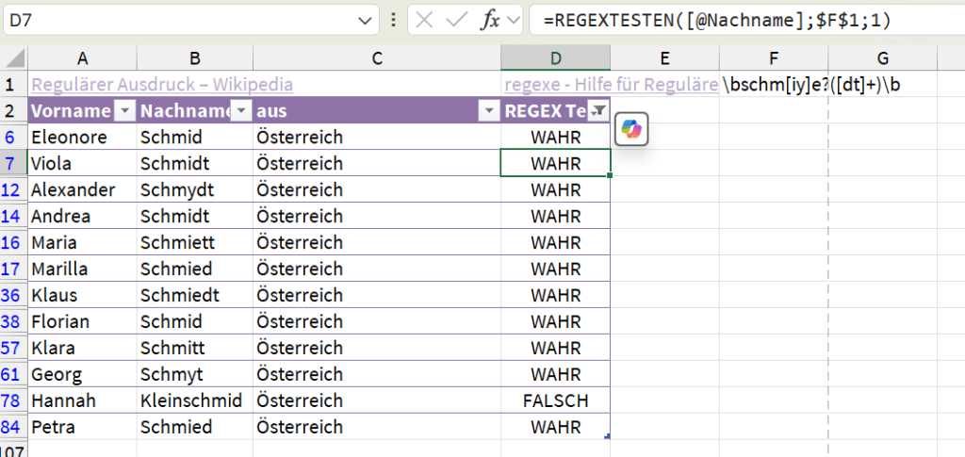Click the Name Box showing D7
Image resolution: width=965 pixels, height=457 pixels.
[x=179, y=21]
